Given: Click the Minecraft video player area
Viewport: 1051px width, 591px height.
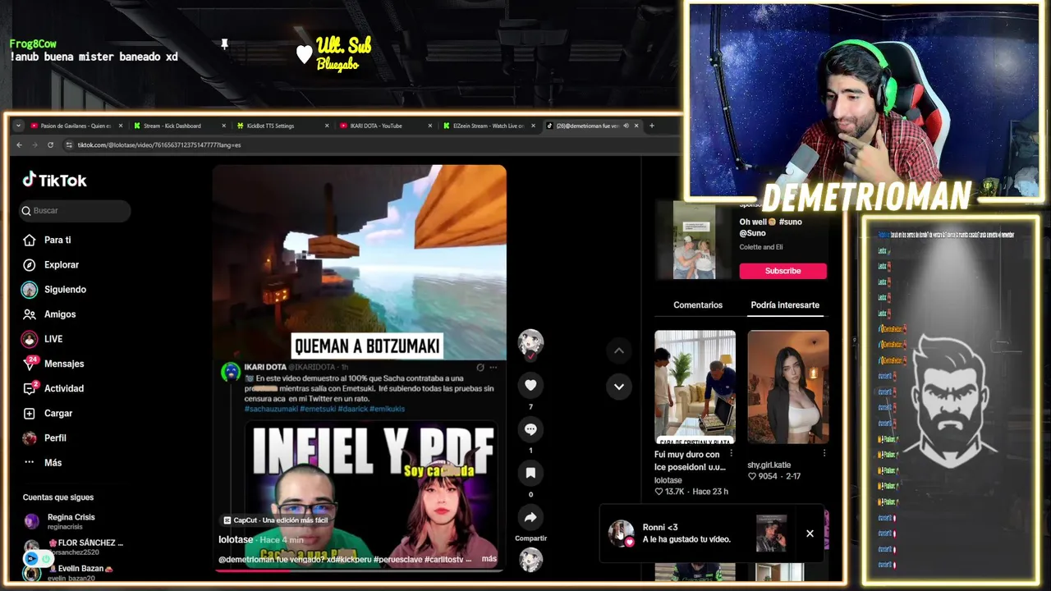Looking at the screenshot, I should [360, 263].
